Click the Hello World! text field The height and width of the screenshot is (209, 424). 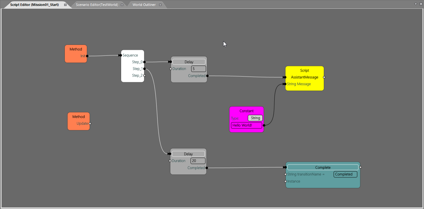(x=246, y=125)
